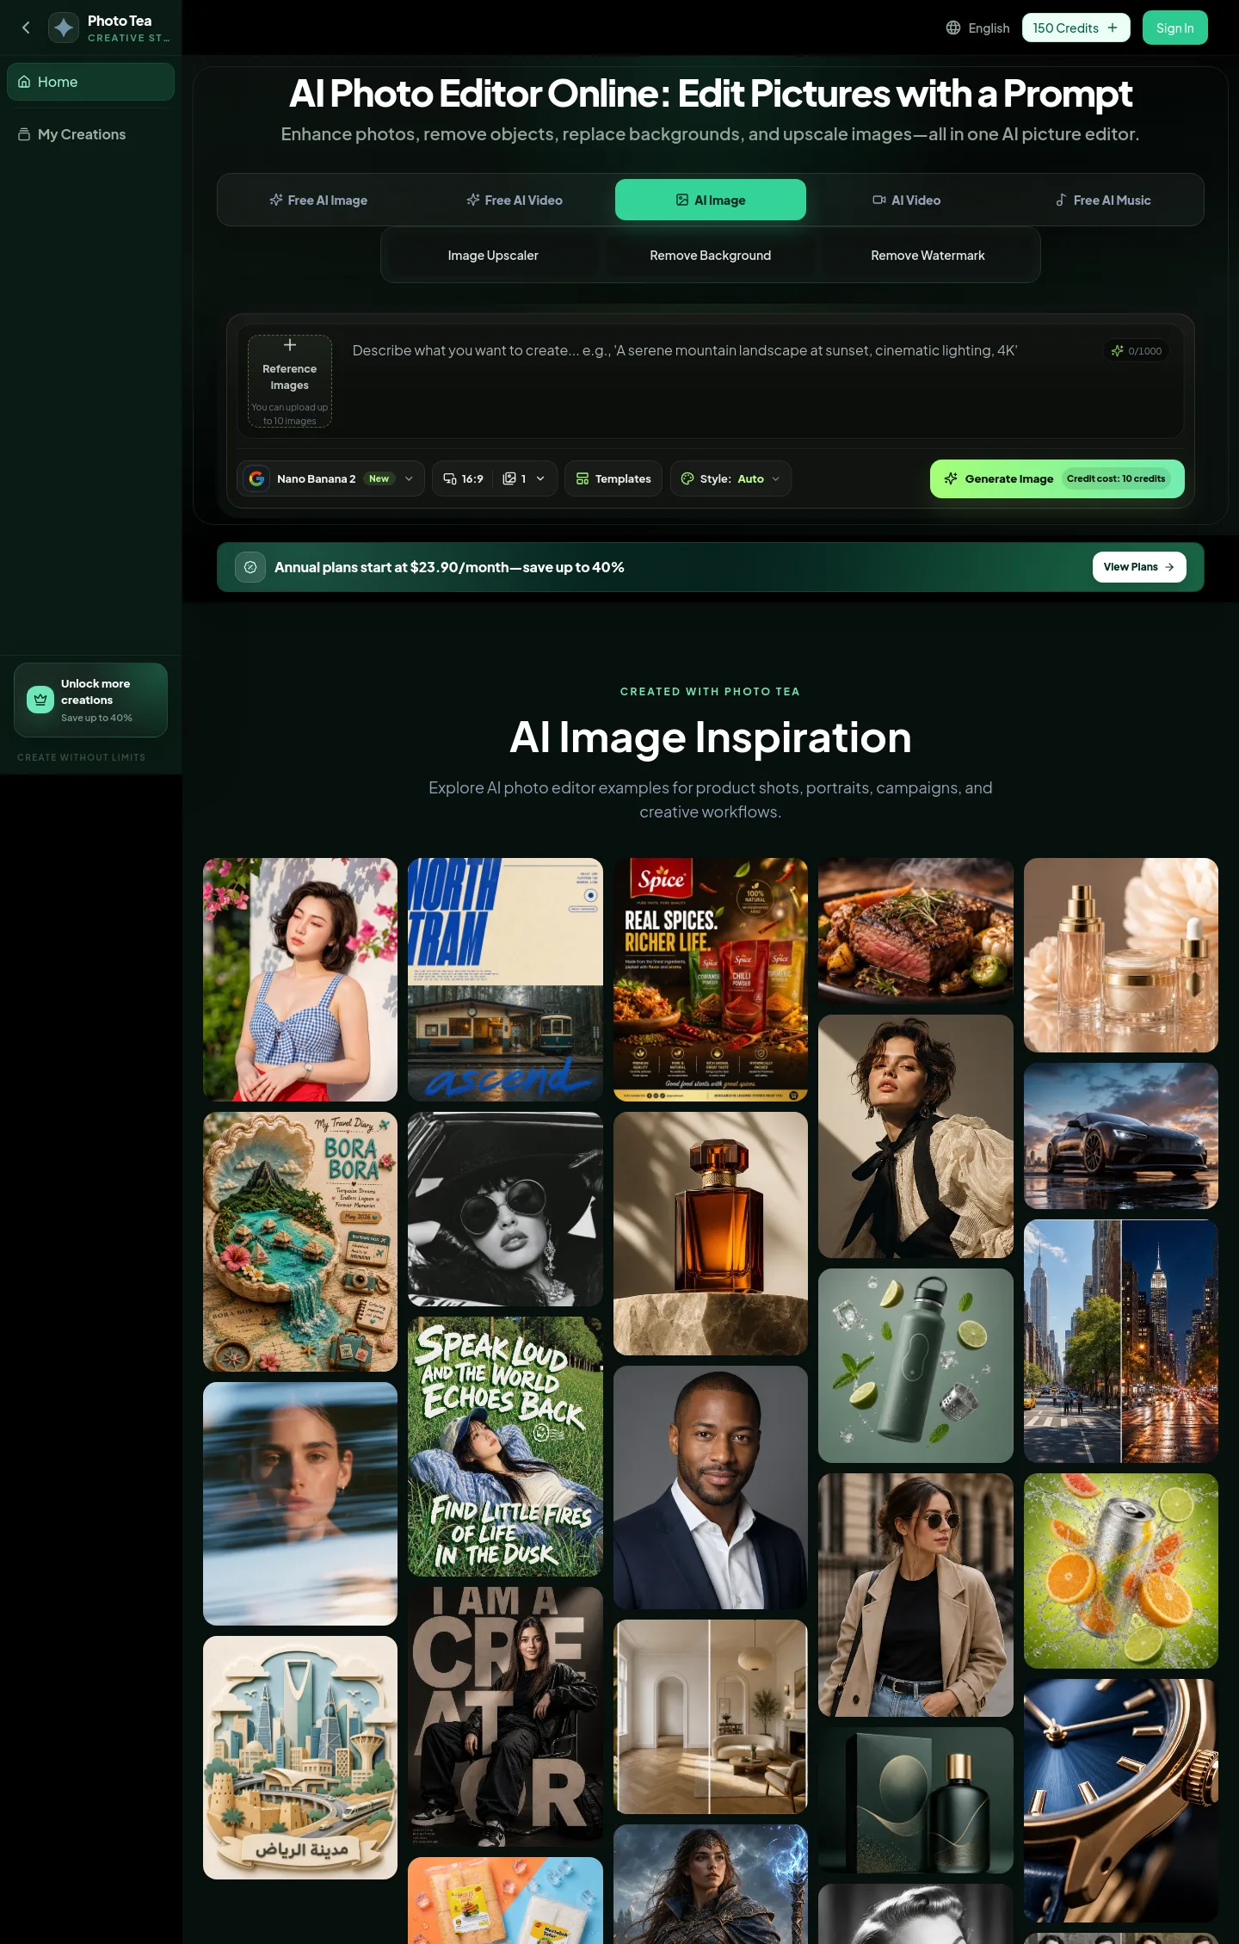Screen dimensions: 1239x1944
Task: Open the Free AI Music tab
Action: tap(1103, 200)
